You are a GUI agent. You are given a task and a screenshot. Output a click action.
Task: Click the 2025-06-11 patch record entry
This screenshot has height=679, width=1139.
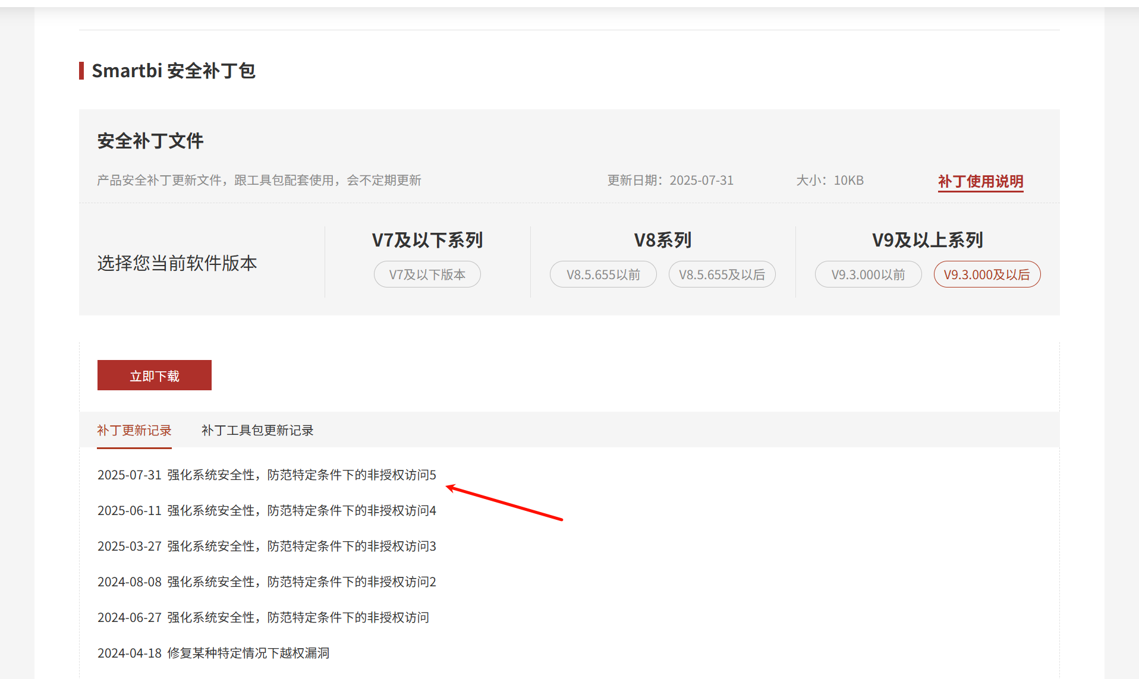coord(267,510)
